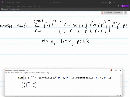130x97 pixels.
Task: Click the handwritten K=4 note
Action: 66,41
